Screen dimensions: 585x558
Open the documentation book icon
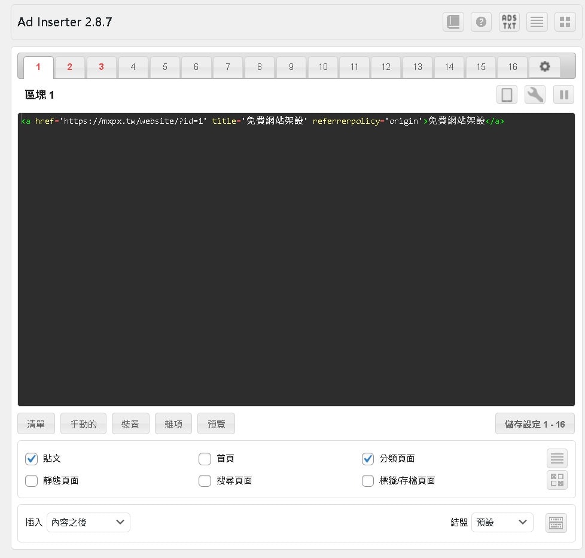pyautogui.click(x=453, y=22)
